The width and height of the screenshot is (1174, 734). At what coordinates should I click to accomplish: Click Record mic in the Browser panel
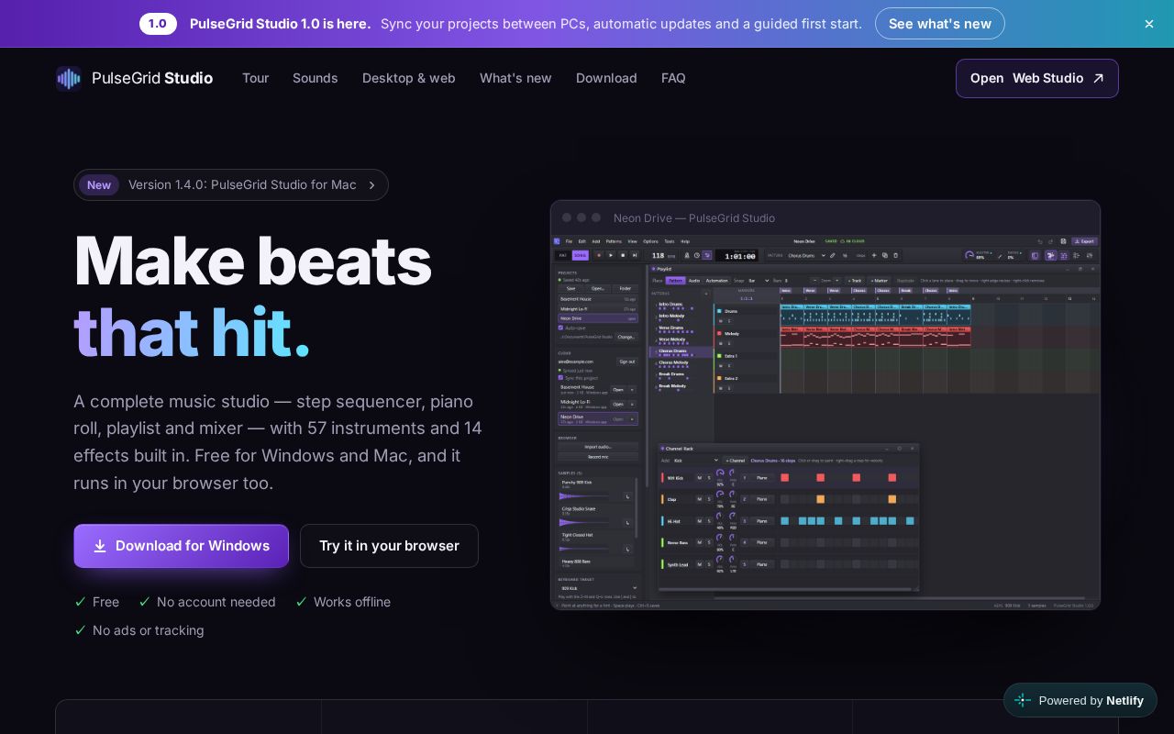tap(598, 457)
